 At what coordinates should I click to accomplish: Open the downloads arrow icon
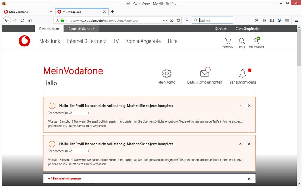pos(187,20)
